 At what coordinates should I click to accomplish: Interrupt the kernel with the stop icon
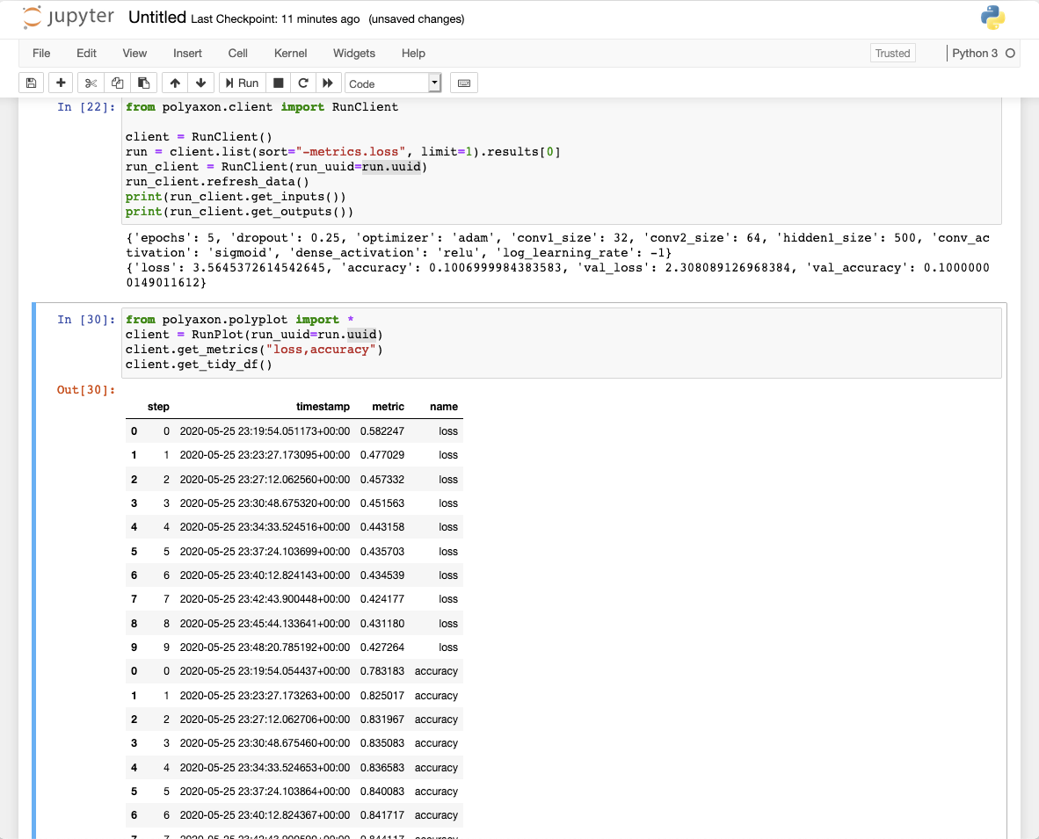pos(279,83)
